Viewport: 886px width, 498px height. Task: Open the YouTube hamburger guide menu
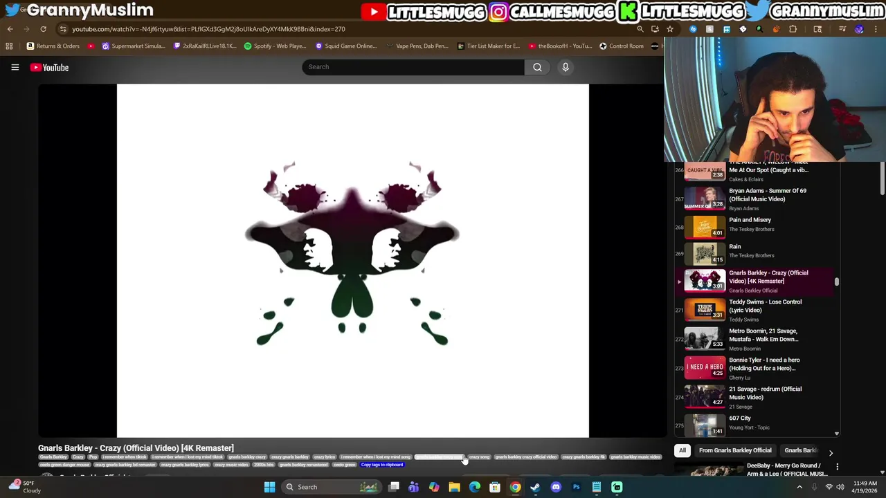pyautogui.click(x=15, y=67)
